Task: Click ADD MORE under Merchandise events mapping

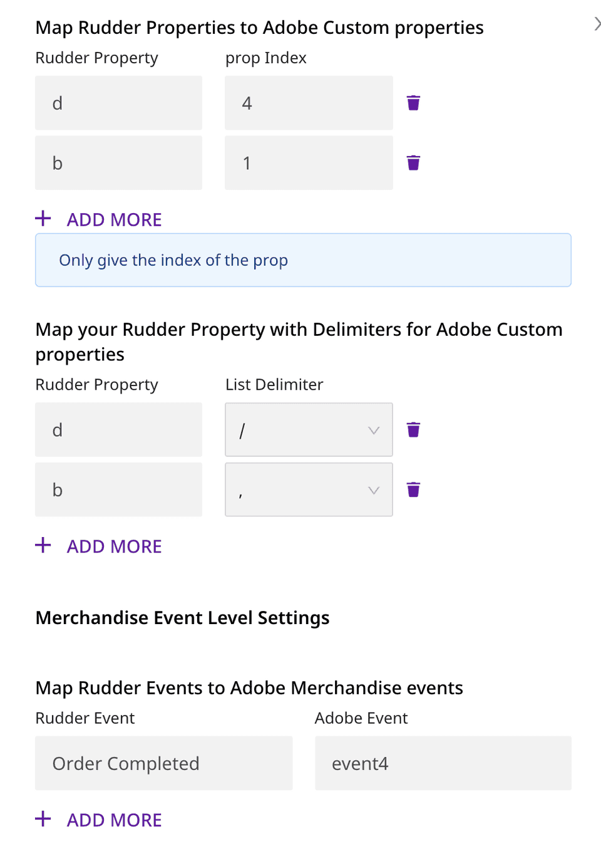Action: click(x=114, y=820)
